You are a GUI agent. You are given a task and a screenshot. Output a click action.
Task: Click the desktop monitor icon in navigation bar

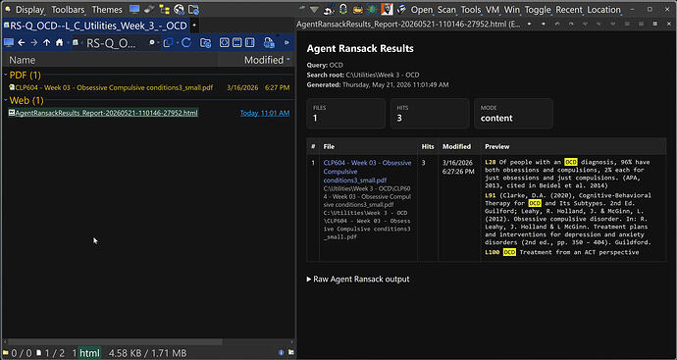[x=9, y=43]
